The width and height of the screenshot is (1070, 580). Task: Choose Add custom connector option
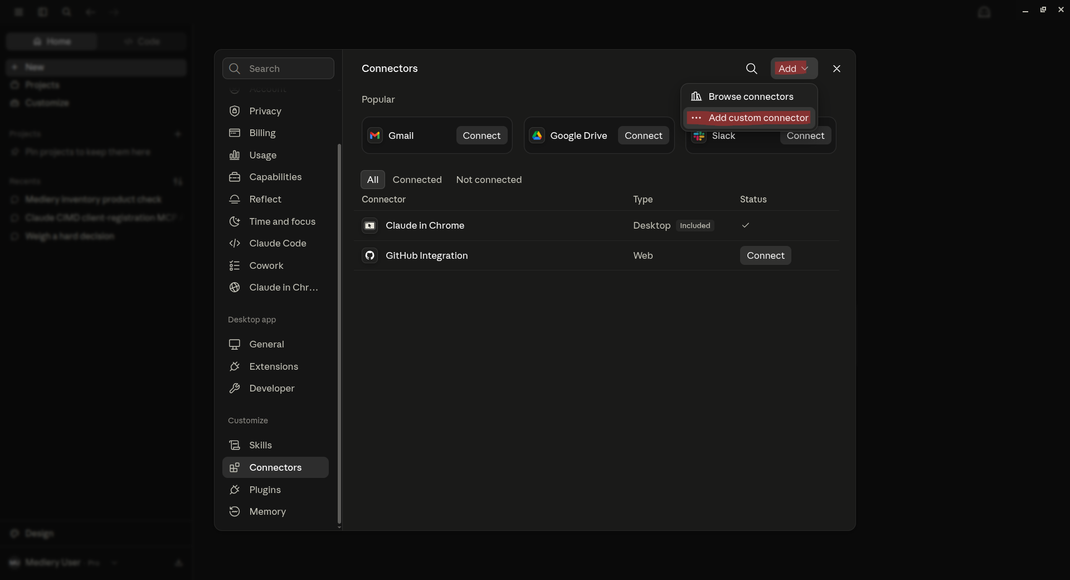click(x=750, y=118)
